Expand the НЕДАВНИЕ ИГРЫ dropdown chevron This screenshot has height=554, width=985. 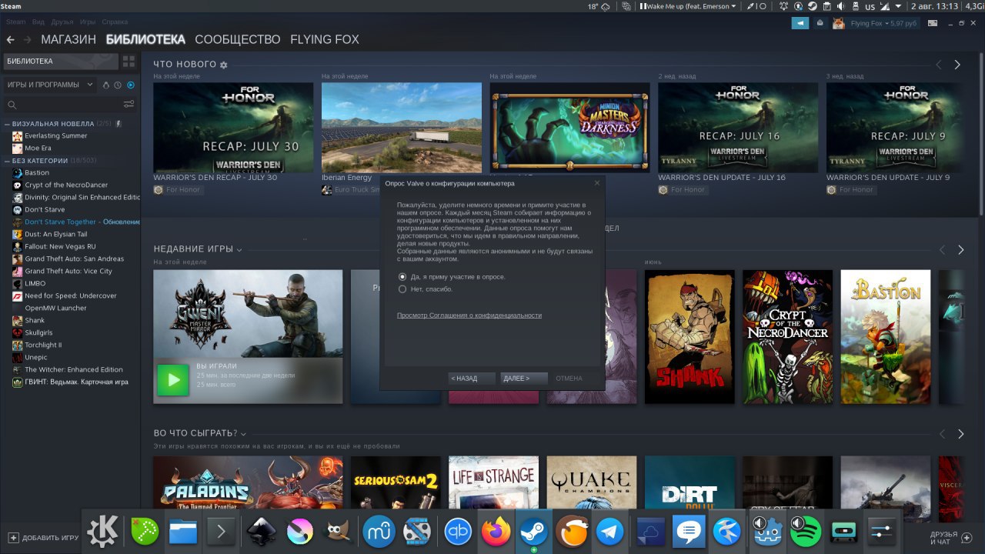(239, 250)
